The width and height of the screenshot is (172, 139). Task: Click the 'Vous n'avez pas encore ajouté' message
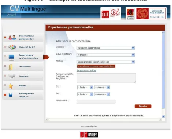click(109, 116)
